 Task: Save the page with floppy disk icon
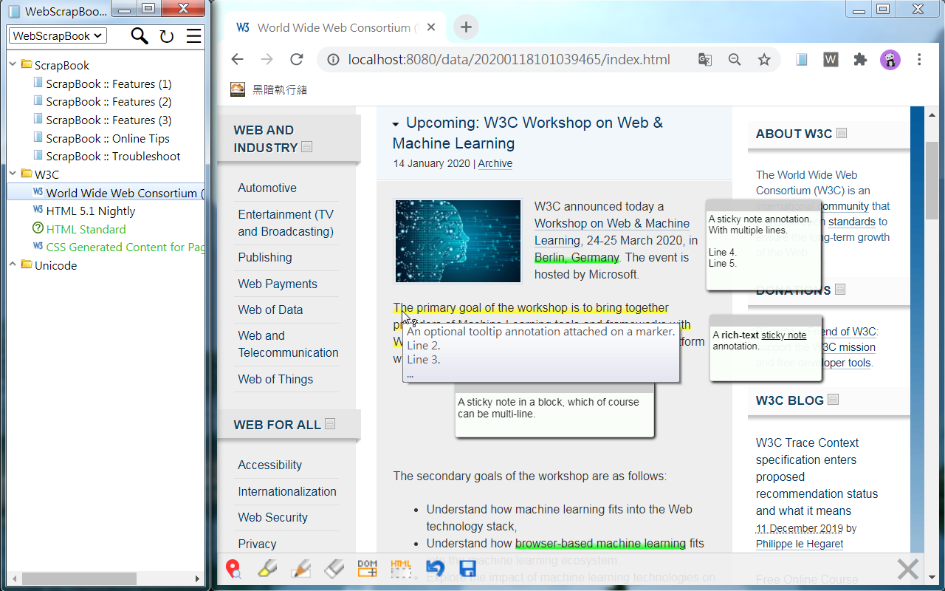tap(467, 568)
